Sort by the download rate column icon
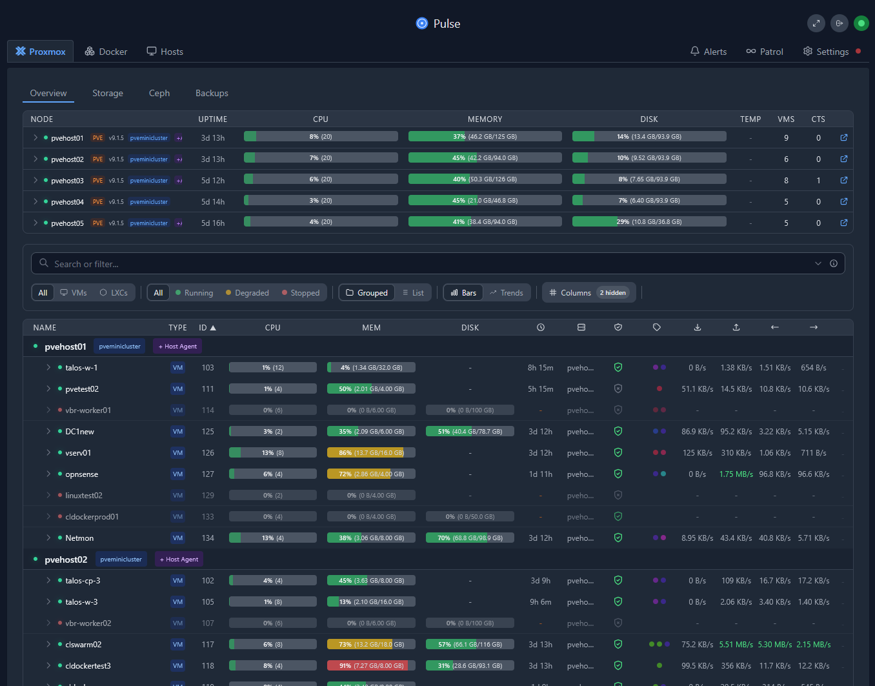Screen dimensions: 875x686 (698, 327)
